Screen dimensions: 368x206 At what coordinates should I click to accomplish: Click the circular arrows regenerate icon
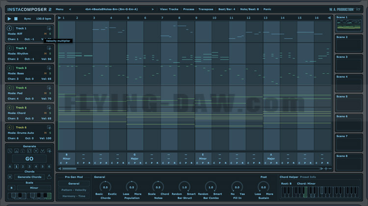pyautogui.click(x=29, y=151)
